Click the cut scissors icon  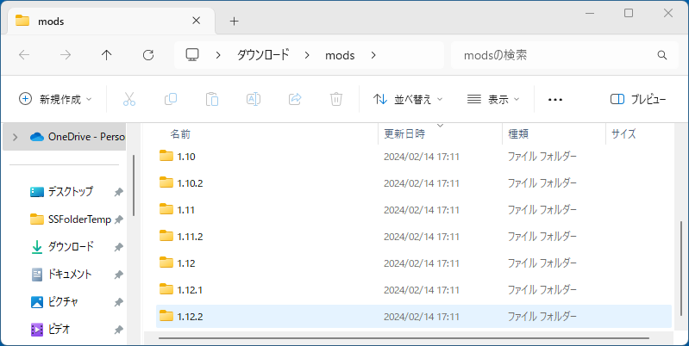129,99
